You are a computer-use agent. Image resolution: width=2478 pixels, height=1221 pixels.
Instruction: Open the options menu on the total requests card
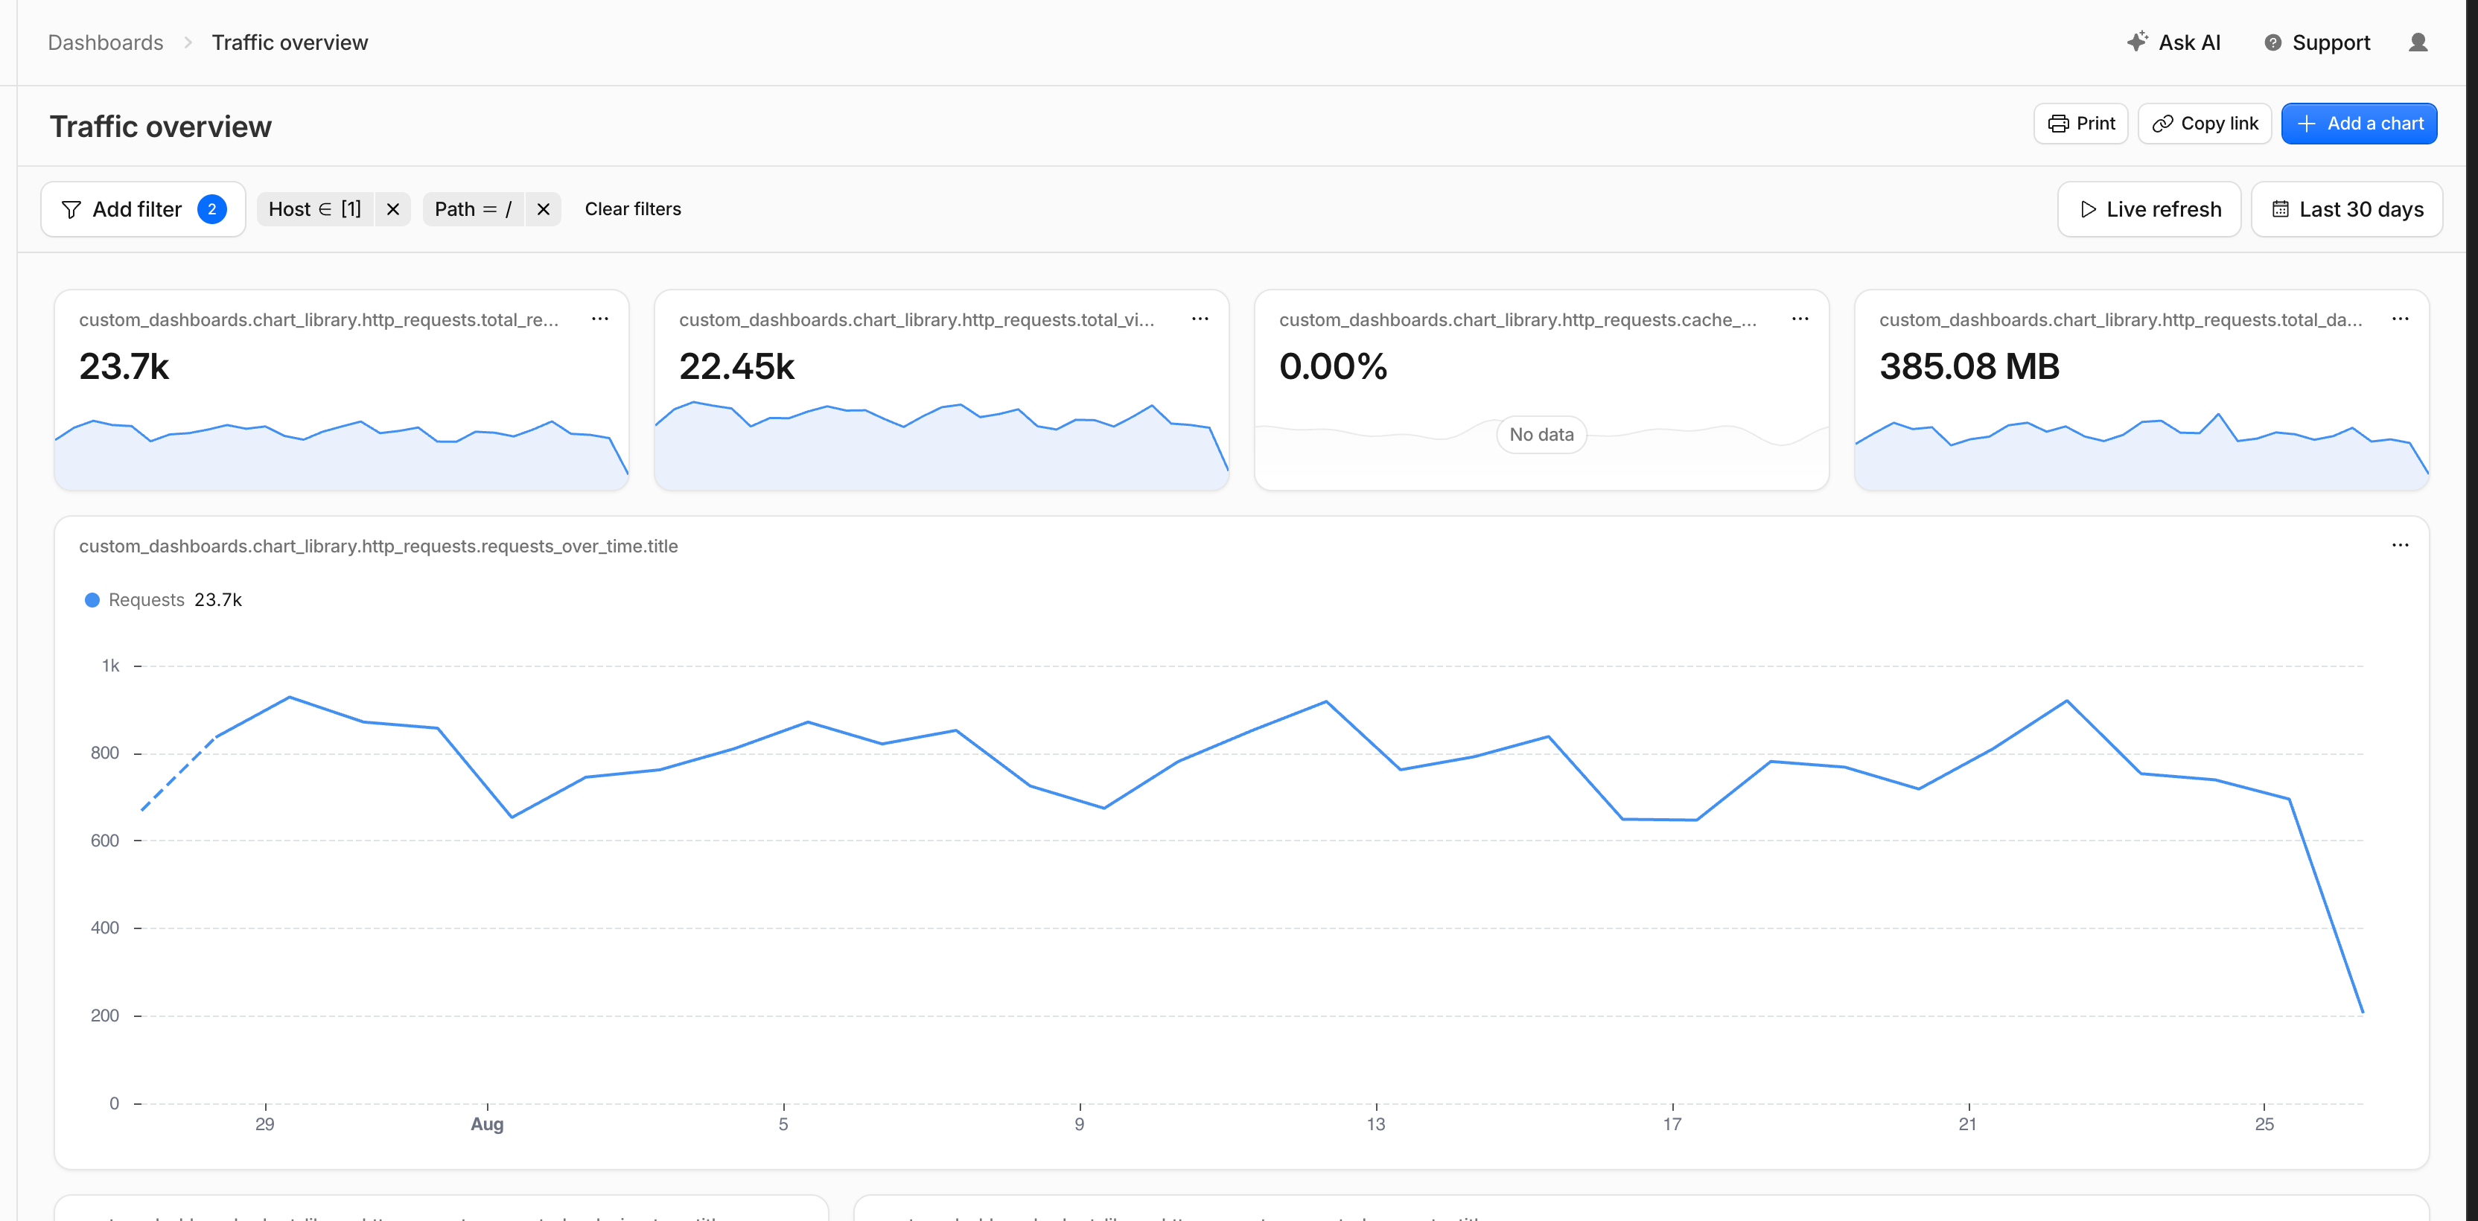click(599, 319)
